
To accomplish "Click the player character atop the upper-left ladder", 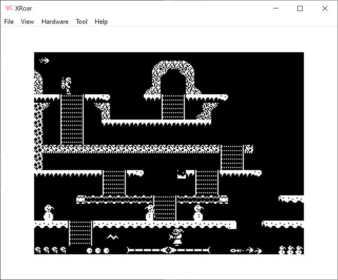I will pos(67,85).
